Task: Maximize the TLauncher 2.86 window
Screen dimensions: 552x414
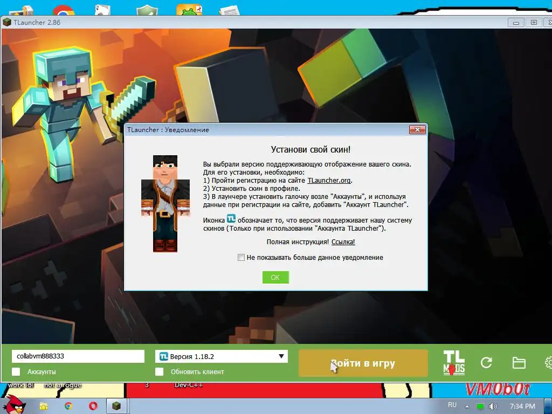Action: tap(534, 23)
